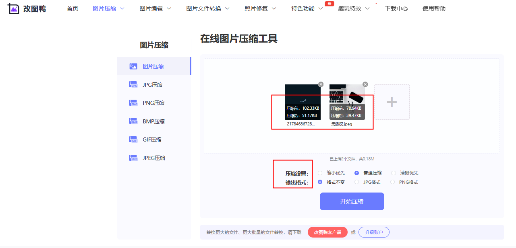Open the 趣玩特效 nav menu
Image resolution: width=516 pixels, height=248 pixels.
click(350, 8)
